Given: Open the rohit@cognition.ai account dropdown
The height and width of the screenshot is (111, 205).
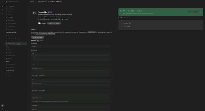Looking at the screenshot, I should [13, 2].
